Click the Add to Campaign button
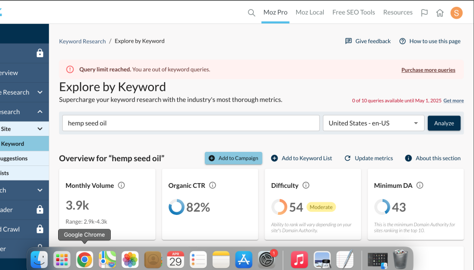Viewport: 474px width, 270px height. tap(233, 158)
